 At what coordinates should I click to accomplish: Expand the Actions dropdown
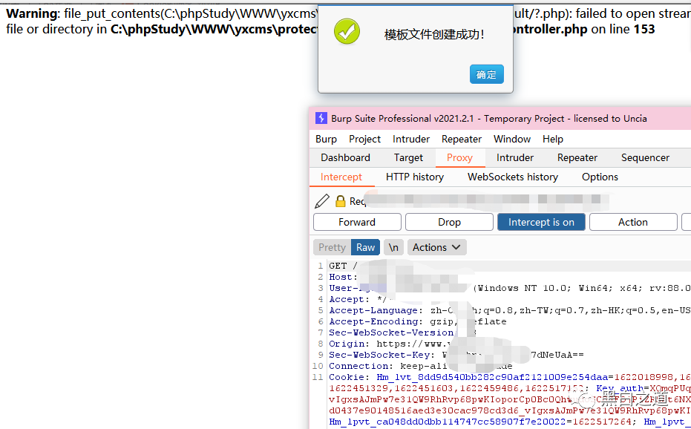click(x=436, y=247)
